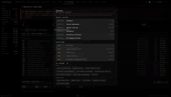The height and width of the screenshot is (97, 171).
Task: Click the logo in the top-left corner
Action: 7,2
